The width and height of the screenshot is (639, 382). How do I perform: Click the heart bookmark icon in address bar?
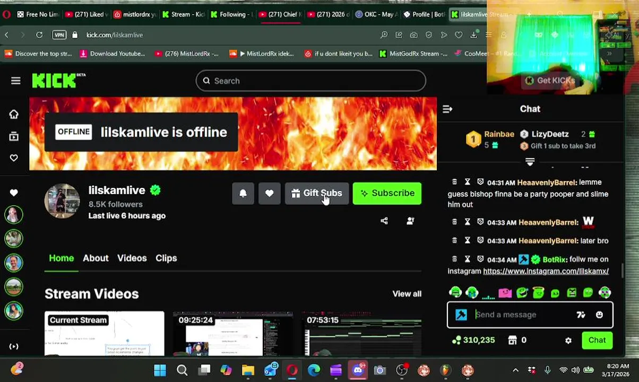(x=459, y=35)
